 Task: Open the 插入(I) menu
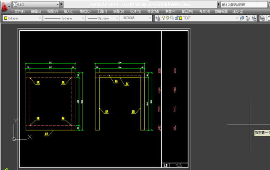click(x=69, y=11)
